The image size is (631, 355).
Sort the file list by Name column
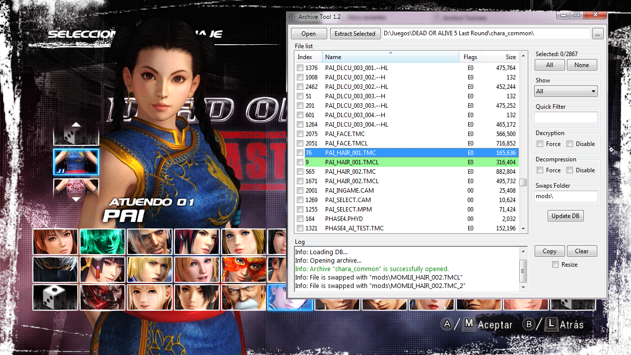point(391,57)
